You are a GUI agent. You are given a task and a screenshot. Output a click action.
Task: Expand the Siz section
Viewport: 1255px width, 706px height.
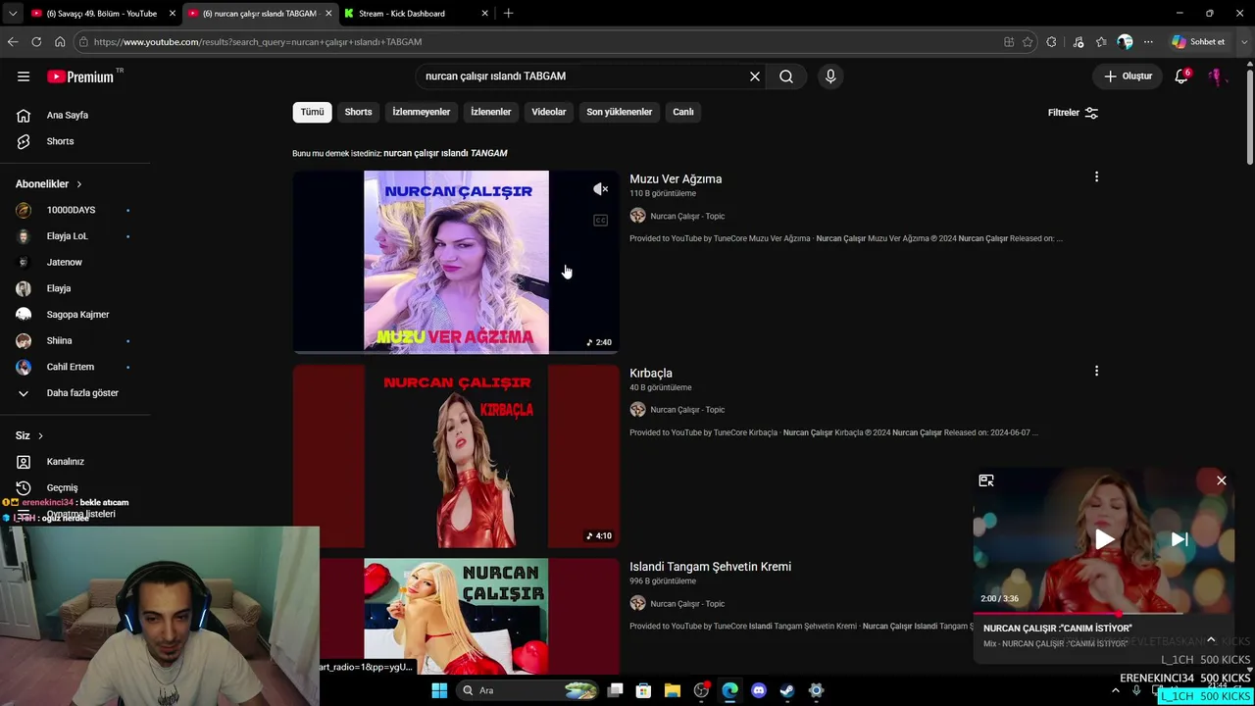click(29, 435)
